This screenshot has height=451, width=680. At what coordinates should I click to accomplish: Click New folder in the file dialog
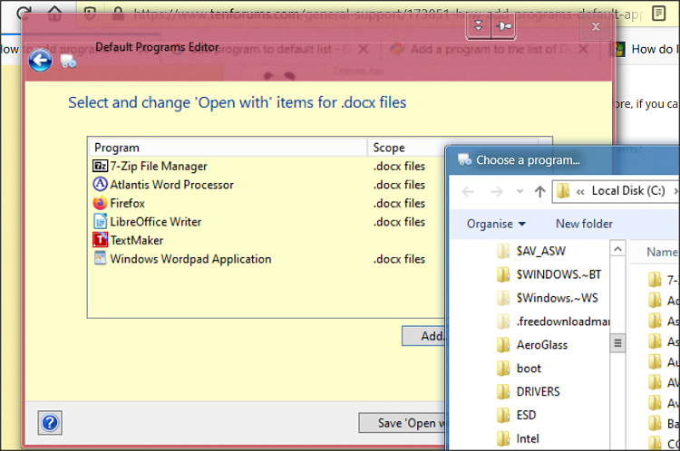pos(584,224)
